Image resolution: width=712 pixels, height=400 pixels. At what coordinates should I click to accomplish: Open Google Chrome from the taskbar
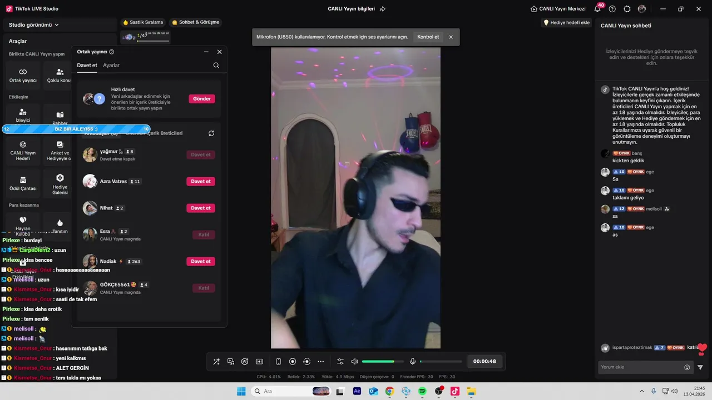[389, 391]
